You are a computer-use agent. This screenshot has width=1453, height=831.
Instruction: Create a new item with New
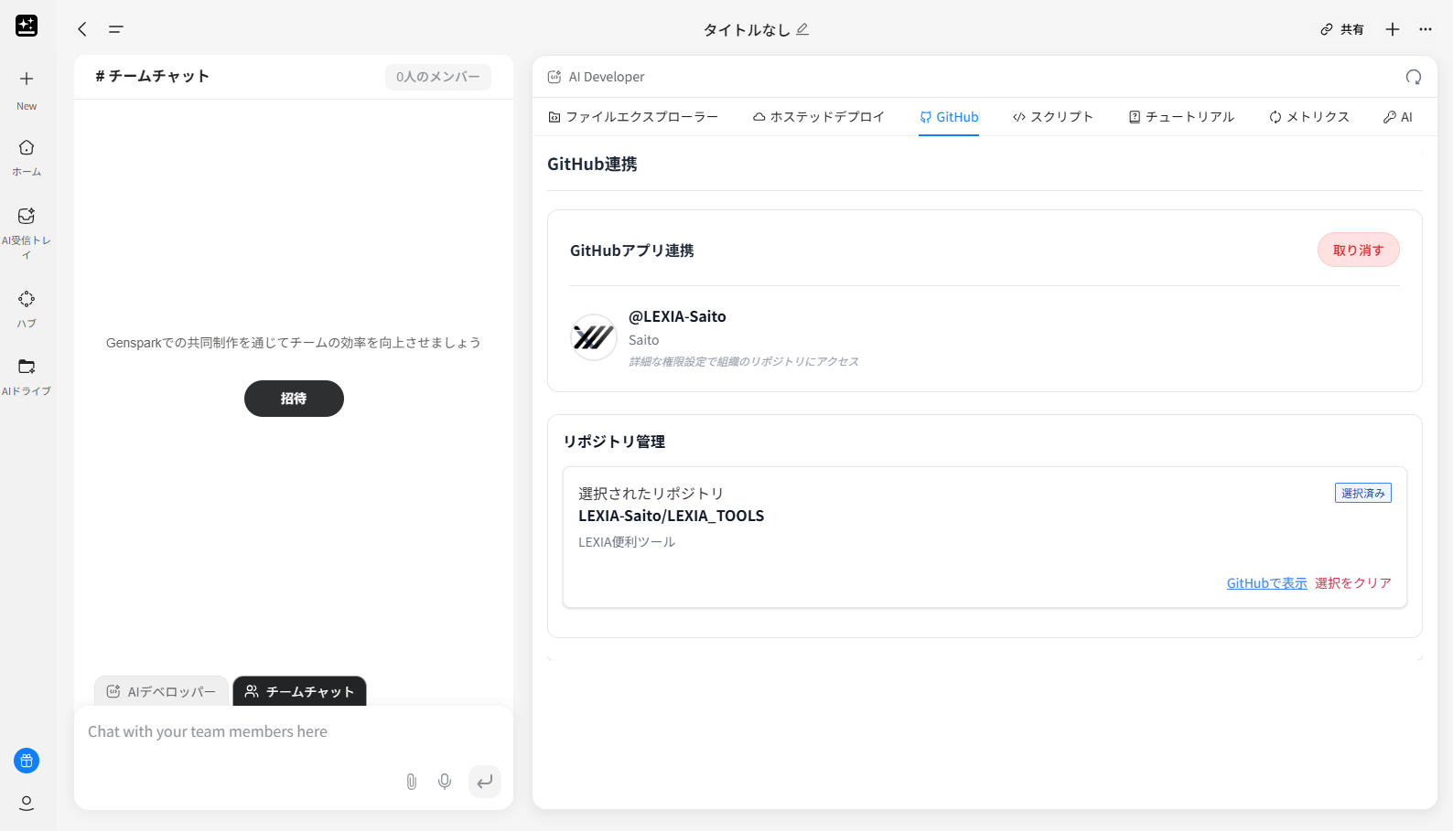pyautogui.click(x=27, y=90)
